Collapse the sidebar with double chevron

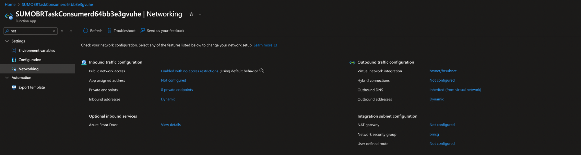pyautogui.click(x=71, y=31)
